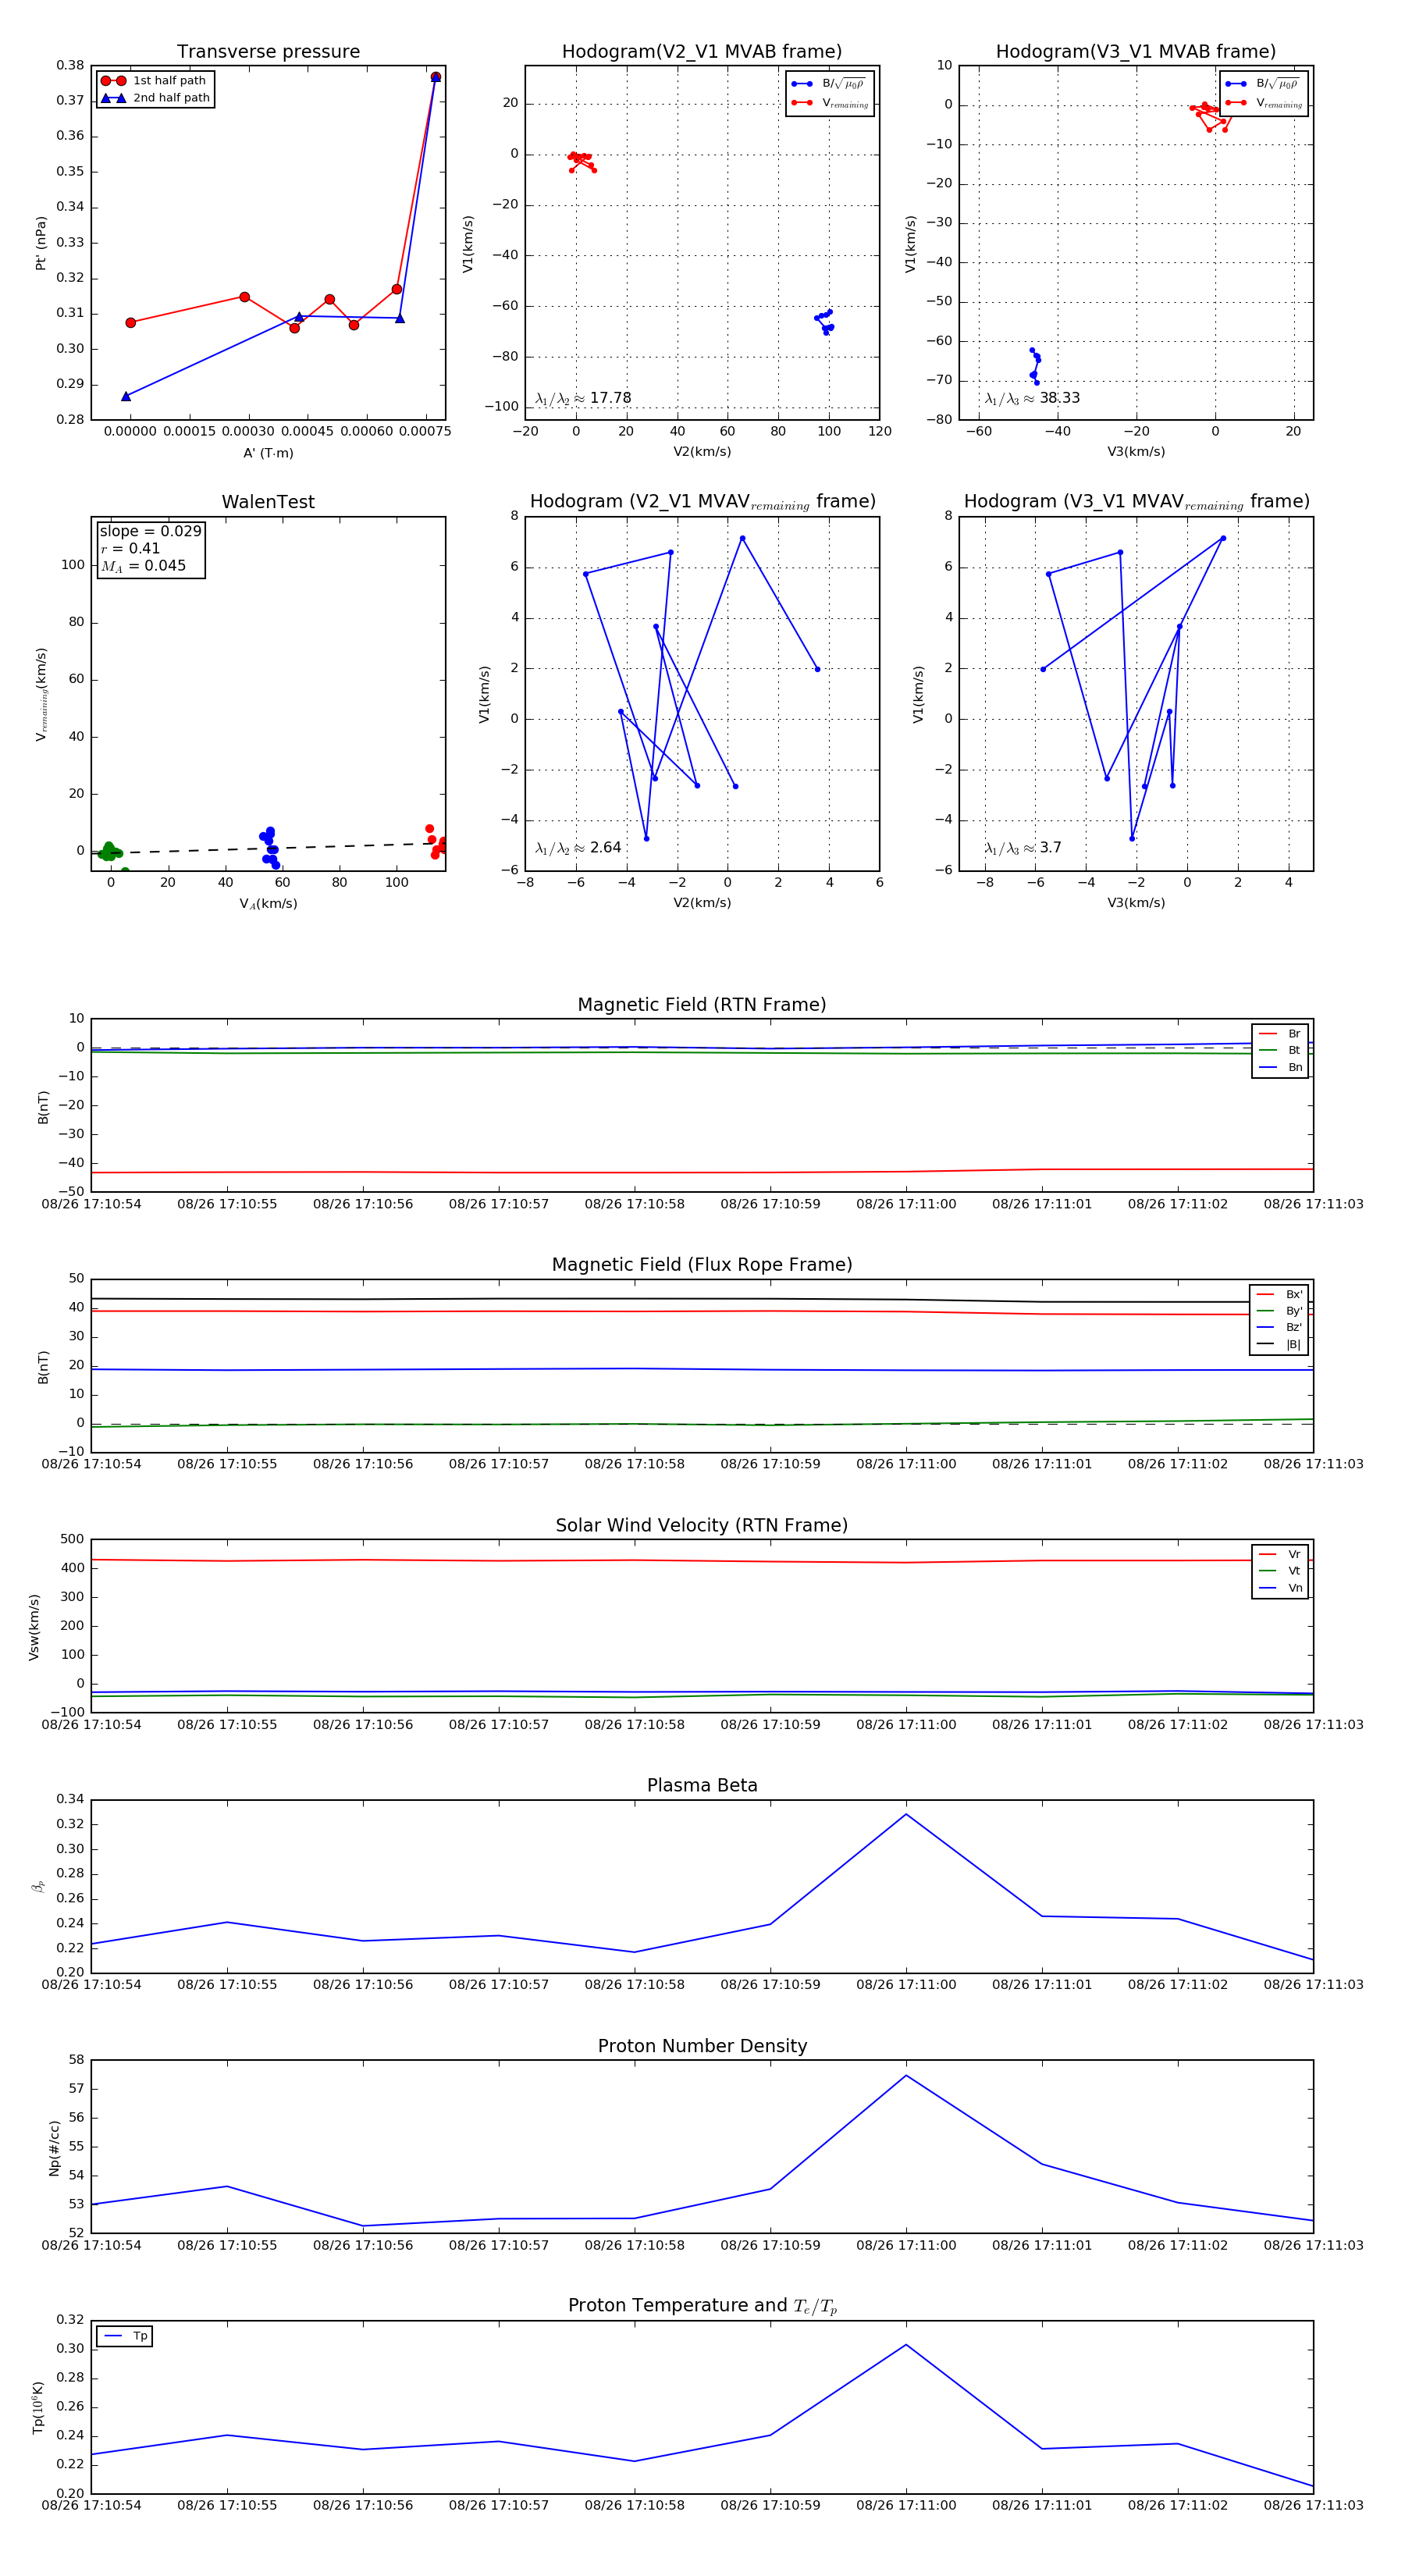Click the 'V_A(km/s)' axis label under WalenTest

coord(268,903)
